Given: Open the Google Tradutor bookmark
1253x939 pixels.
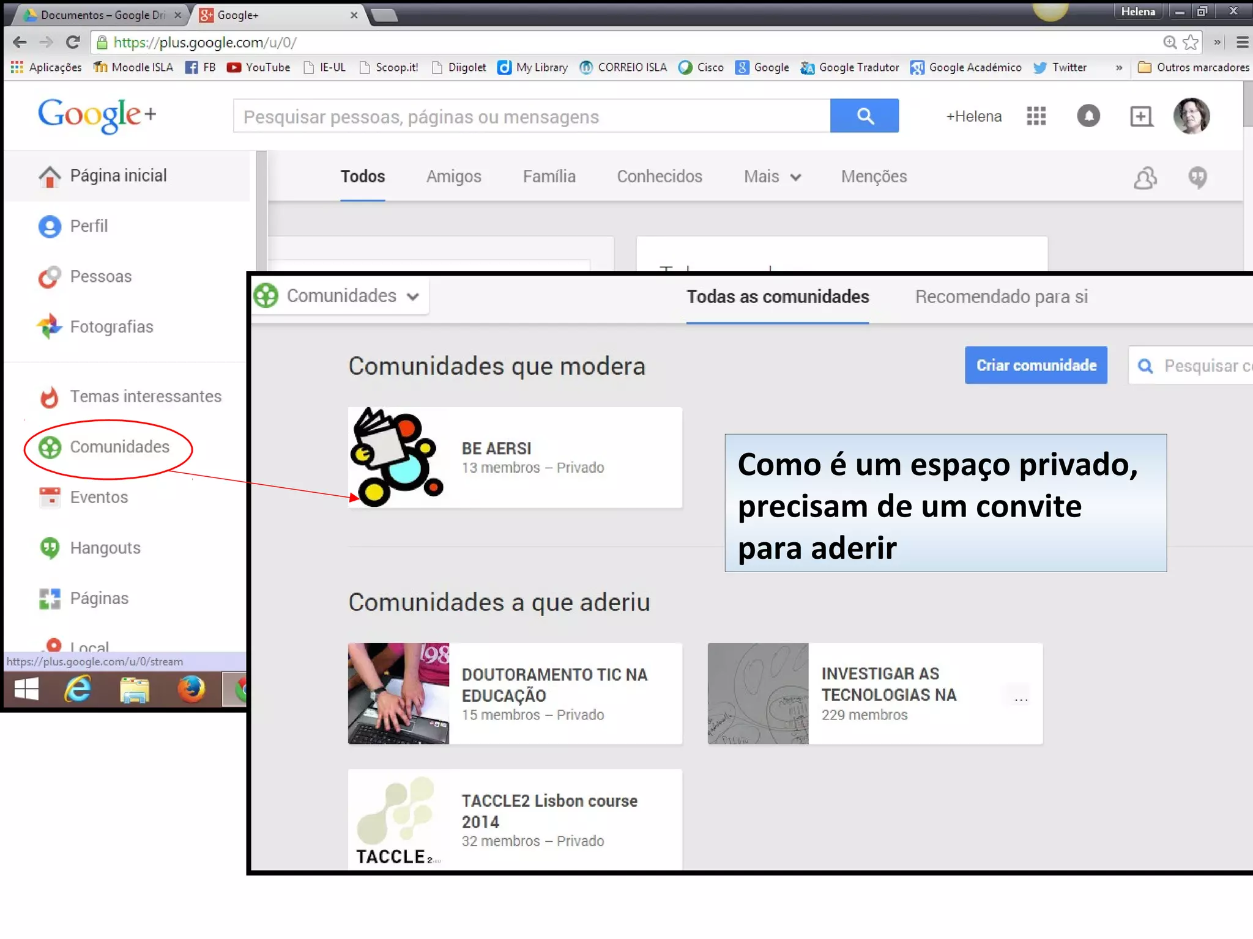Looking at the screenshot, I should pyautogui.click(x=850, y=67).
